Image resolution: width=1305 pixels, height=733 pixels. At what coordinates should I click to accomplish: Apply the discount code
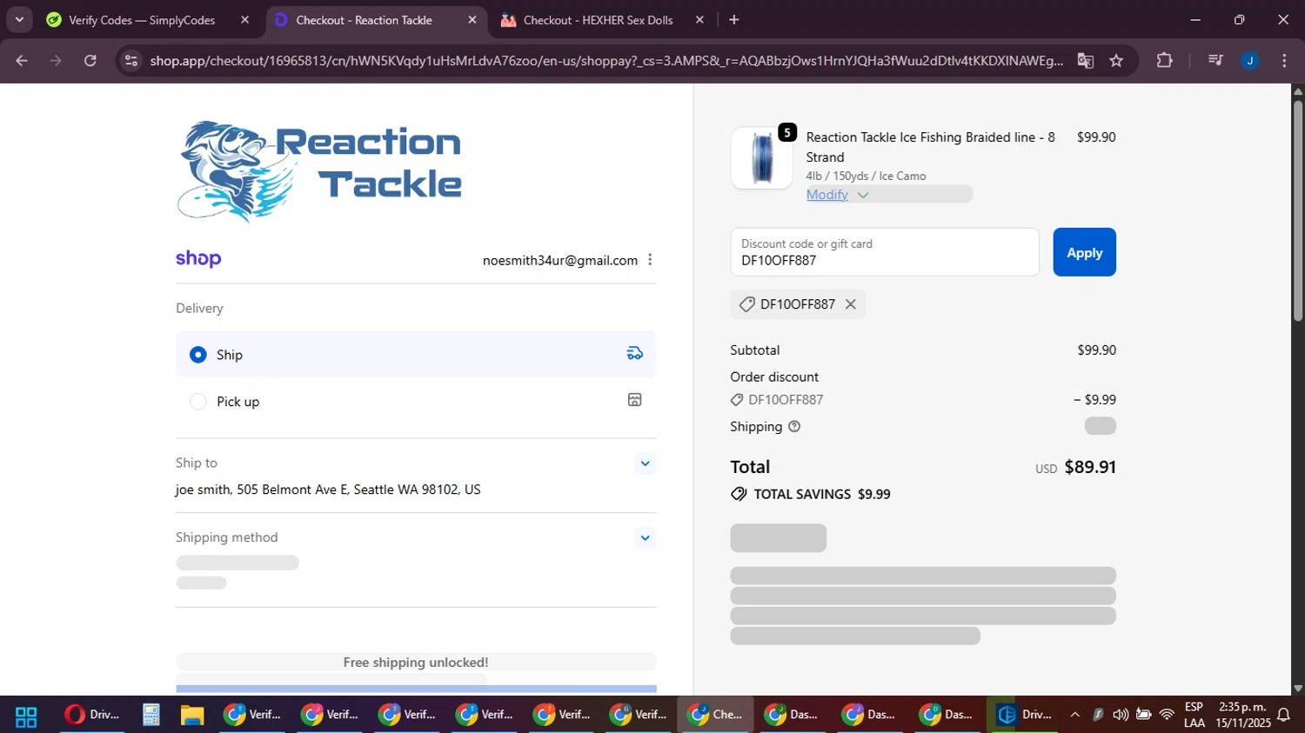click(1084, 252)
